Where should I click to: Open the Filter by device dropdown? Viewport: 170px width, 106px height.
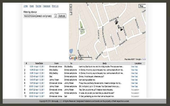[x=55, y=16]
